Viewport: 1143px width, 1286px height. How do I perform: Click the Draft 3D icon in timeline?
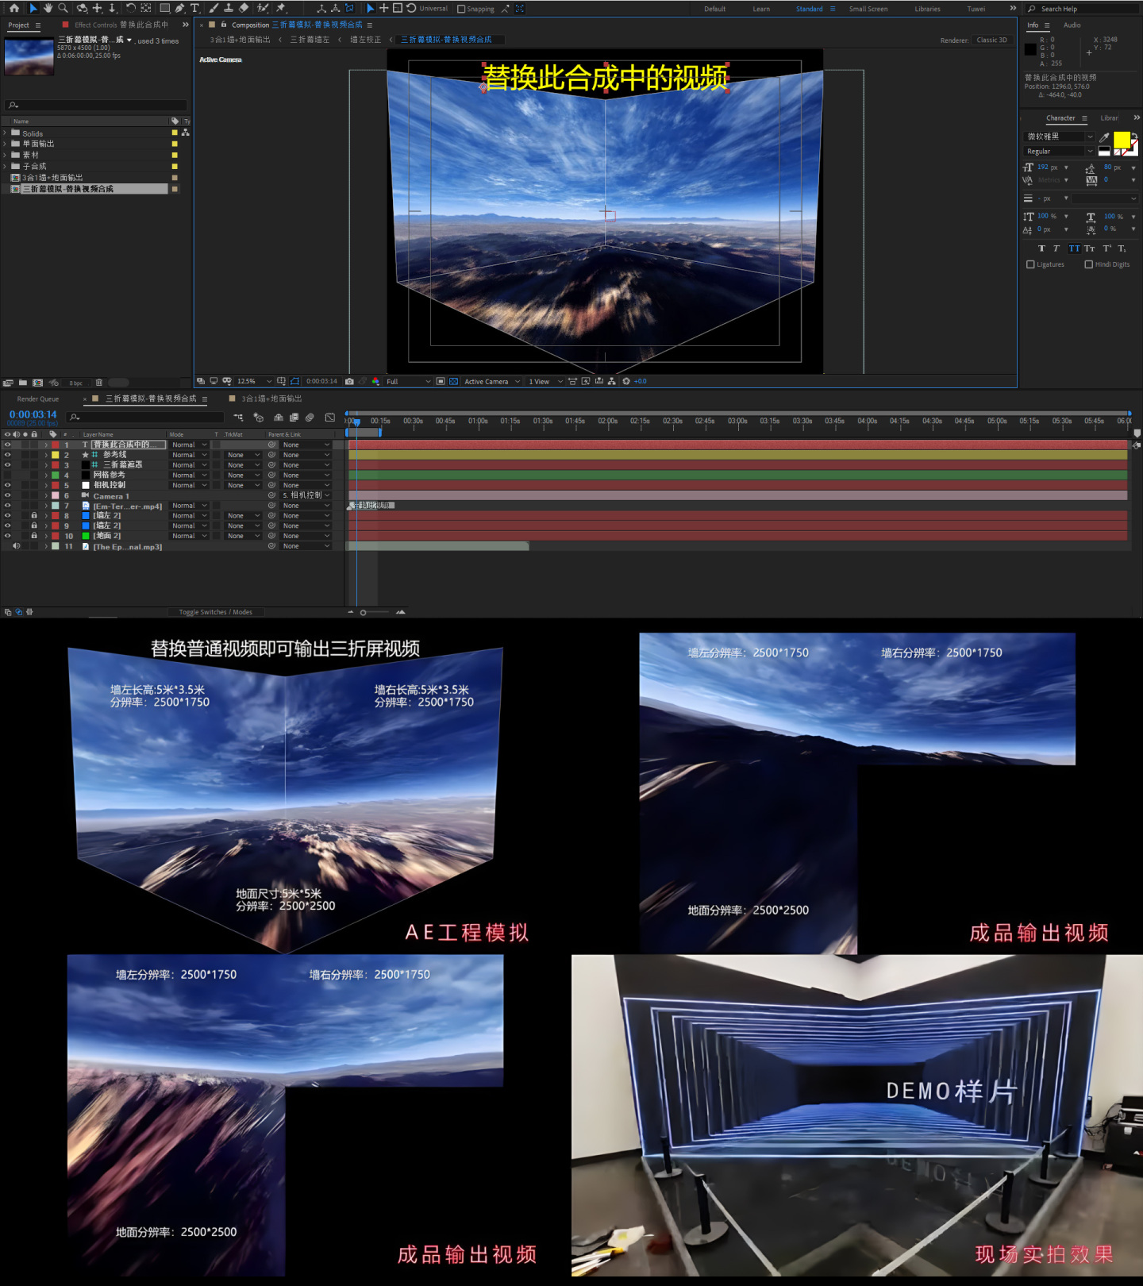258,417
